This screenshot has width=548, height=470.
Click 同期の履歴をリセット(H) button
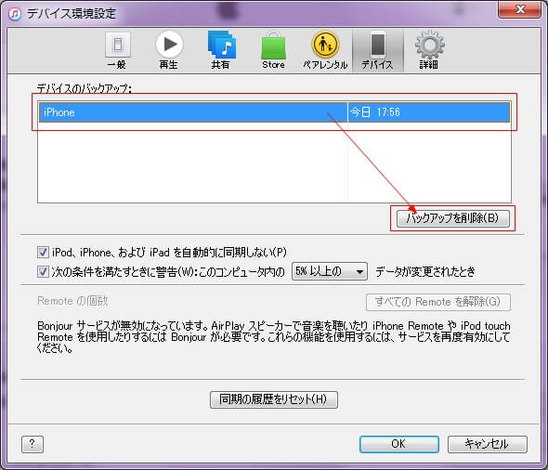pyautogui.click(x=274, y=399)
